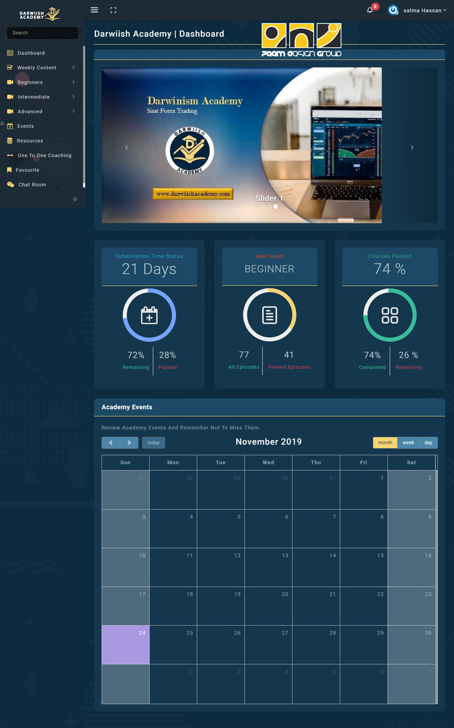Click the document icon in User Level ring
454x728 pixels.
click(x=270, y=315)
